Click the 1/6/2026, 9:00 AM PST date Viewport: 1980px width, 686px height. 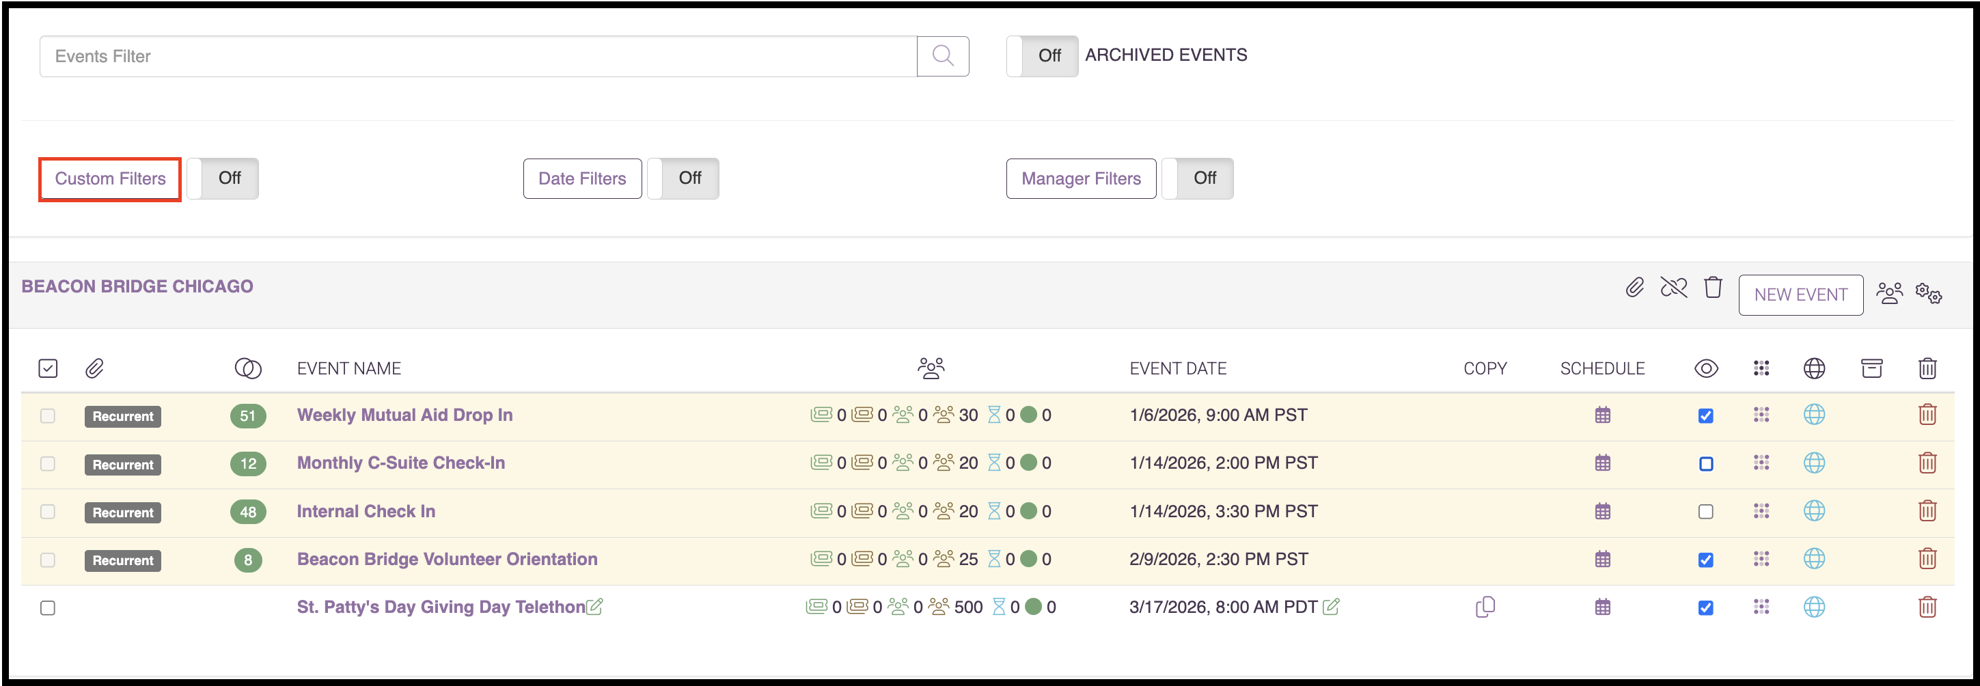click(1218, 415)
